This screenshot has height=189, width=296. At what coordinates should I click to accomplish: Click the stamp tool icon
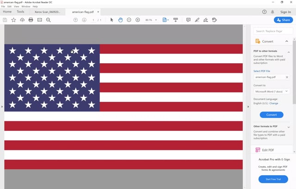coord(214,20)
